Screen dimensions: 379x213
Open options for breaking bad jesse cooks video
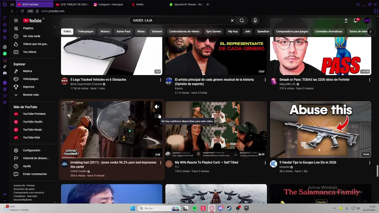coord(161,163)
